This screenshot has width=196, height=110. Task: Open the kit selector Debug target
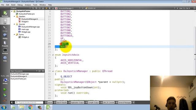pos(5,81)
